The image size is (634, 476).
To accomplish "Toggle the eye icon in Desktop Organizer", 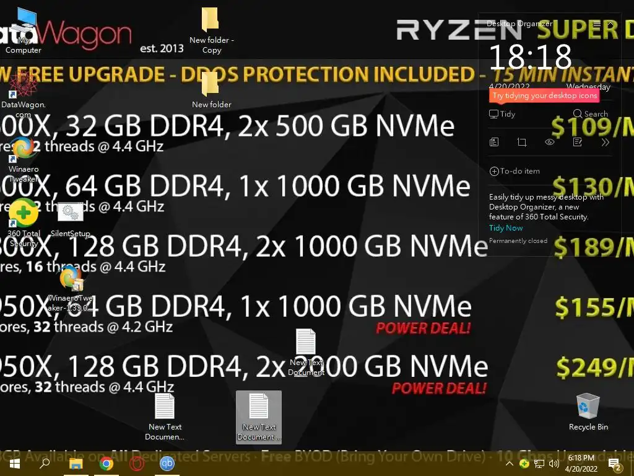I will point(550,142).
